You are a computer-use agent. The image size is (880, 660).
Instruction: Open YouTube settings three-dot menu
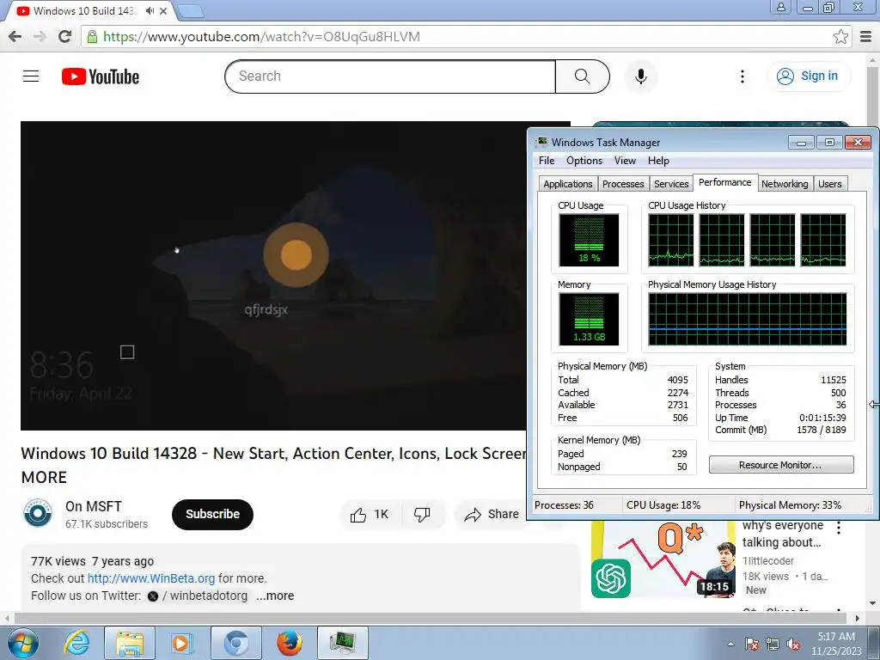point(742,76)
